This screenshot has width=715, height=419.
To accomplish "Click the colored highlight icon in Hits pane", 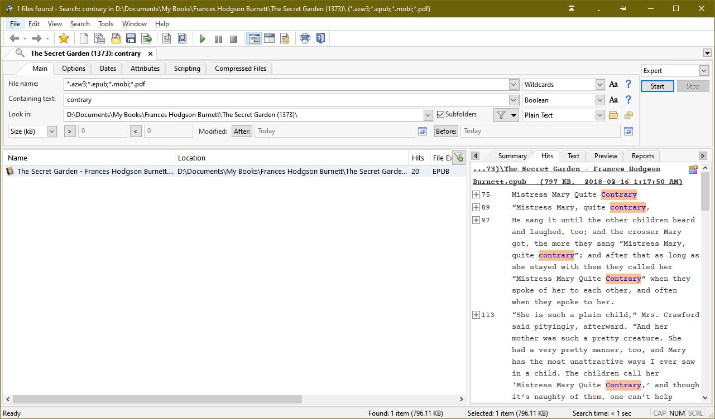I will tap(694, 170).
